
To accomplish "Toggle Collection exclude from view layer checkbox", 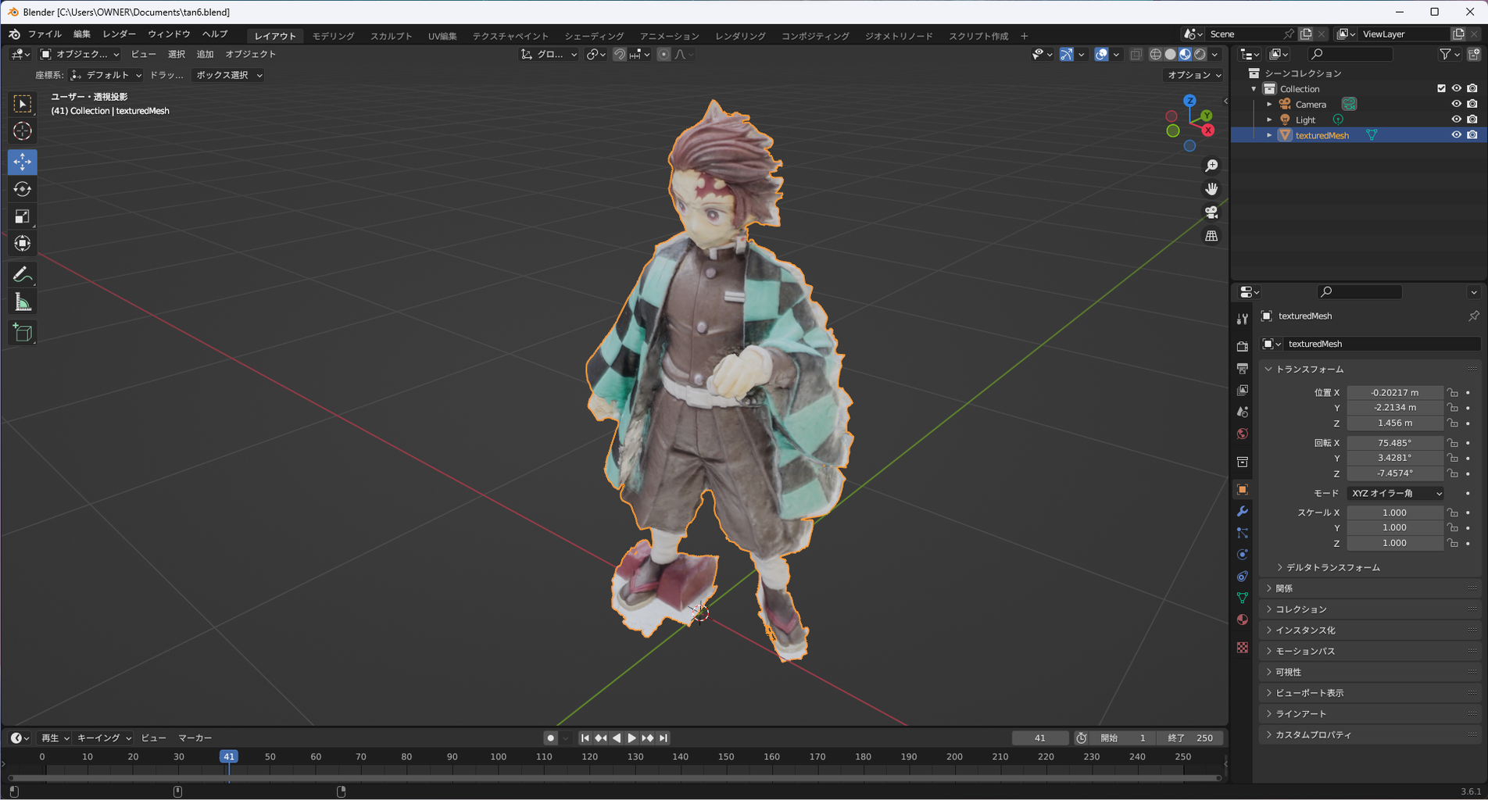I will (x=1441, y=88).
